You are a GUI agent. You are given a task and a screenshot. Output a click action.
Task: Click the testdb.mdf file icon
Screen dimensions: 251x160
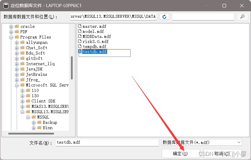point(80,52)
